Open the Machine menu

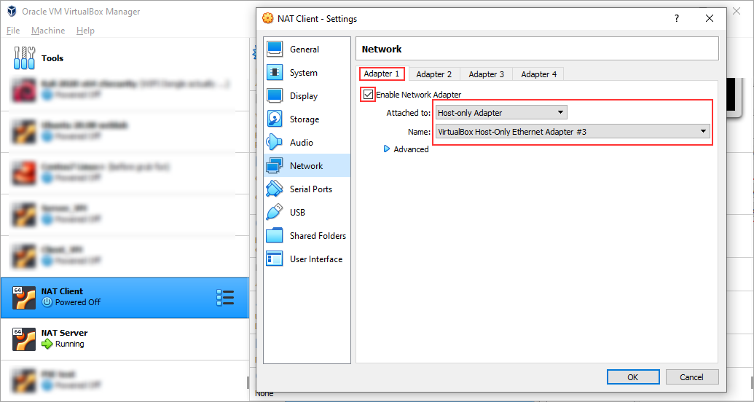point(48,31)
